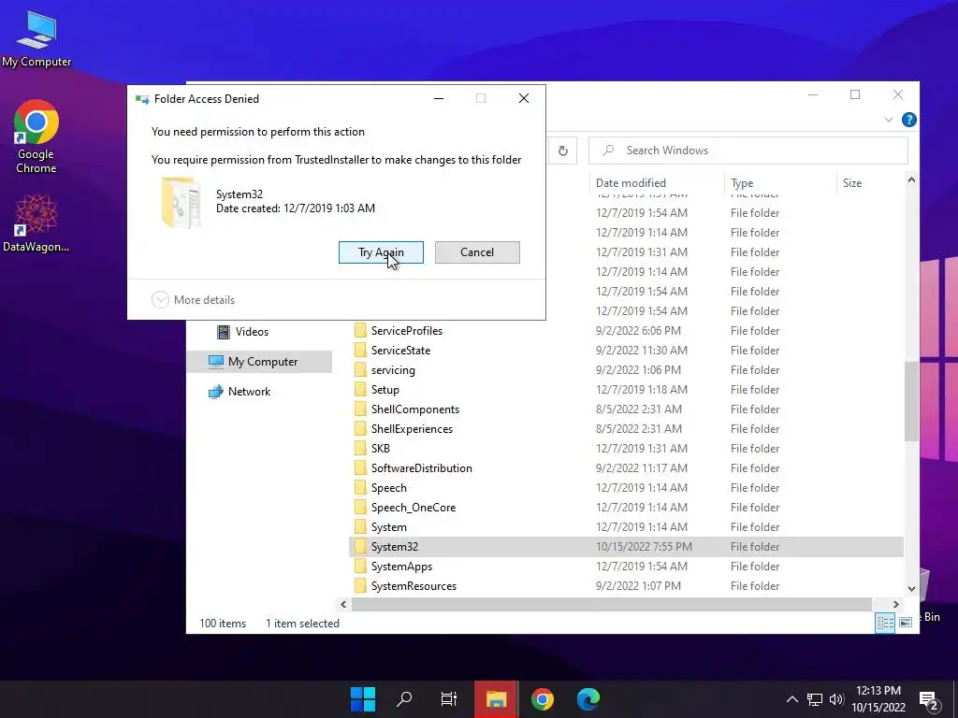Show hidden system tray icons
Image resolution: width=958 pixels, height=718 pixels.
pos(791,699)
